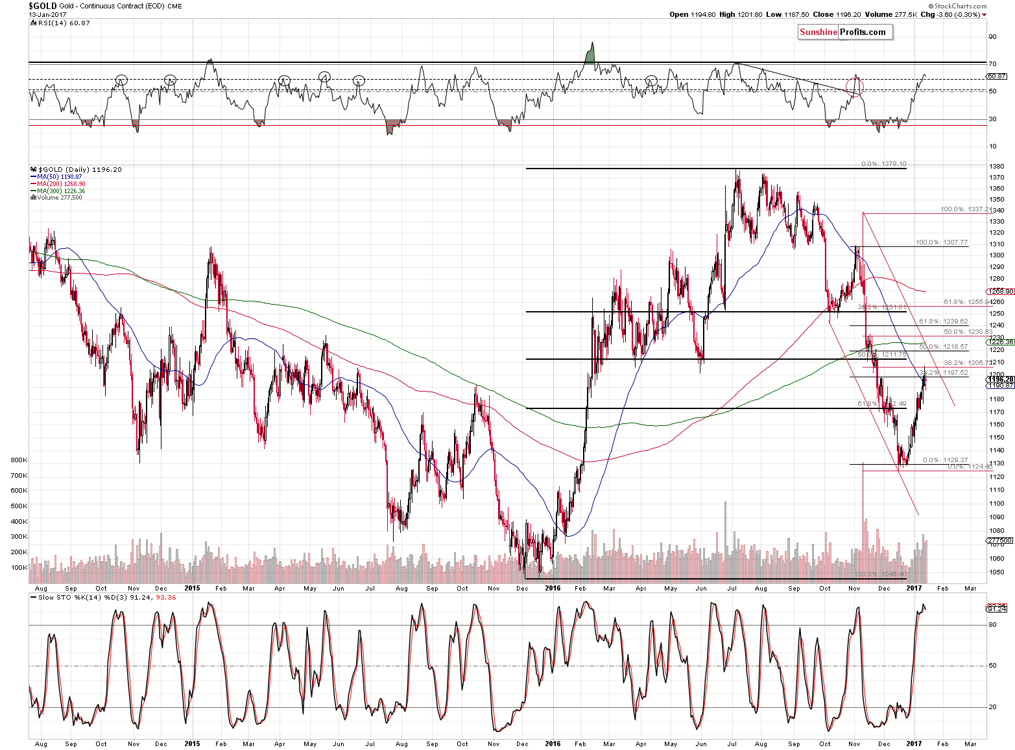Click the 70 level label on RSI axis
This screenshot has height=750, width=1015.
tap(992, 64)
